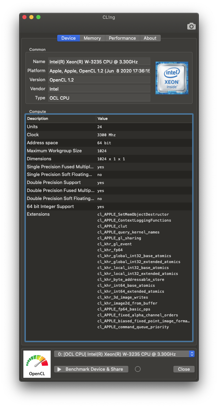Image resolution: width=218 pixels, height=407 pixels.
Task: Click the 1024 x 1 x 1 value
Action: click(x=111, y=159)
